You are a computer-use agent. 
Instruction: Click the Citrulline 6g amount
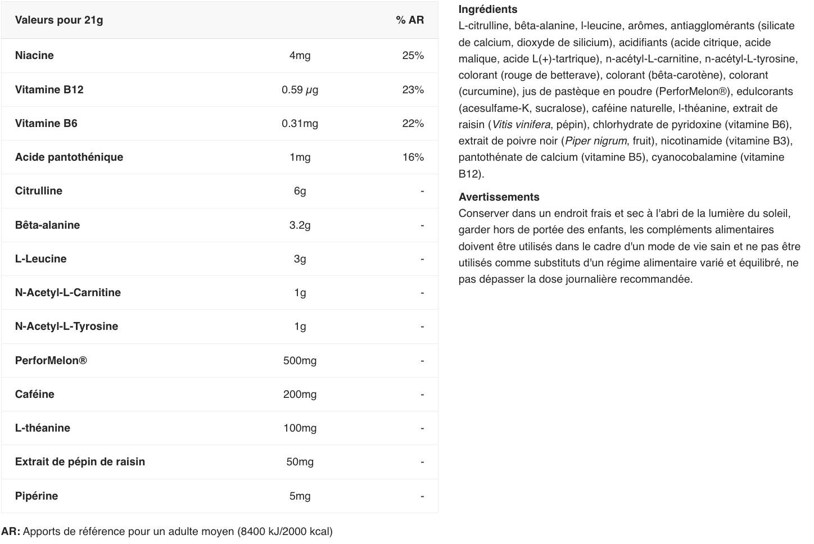click(x=300, y=191)
